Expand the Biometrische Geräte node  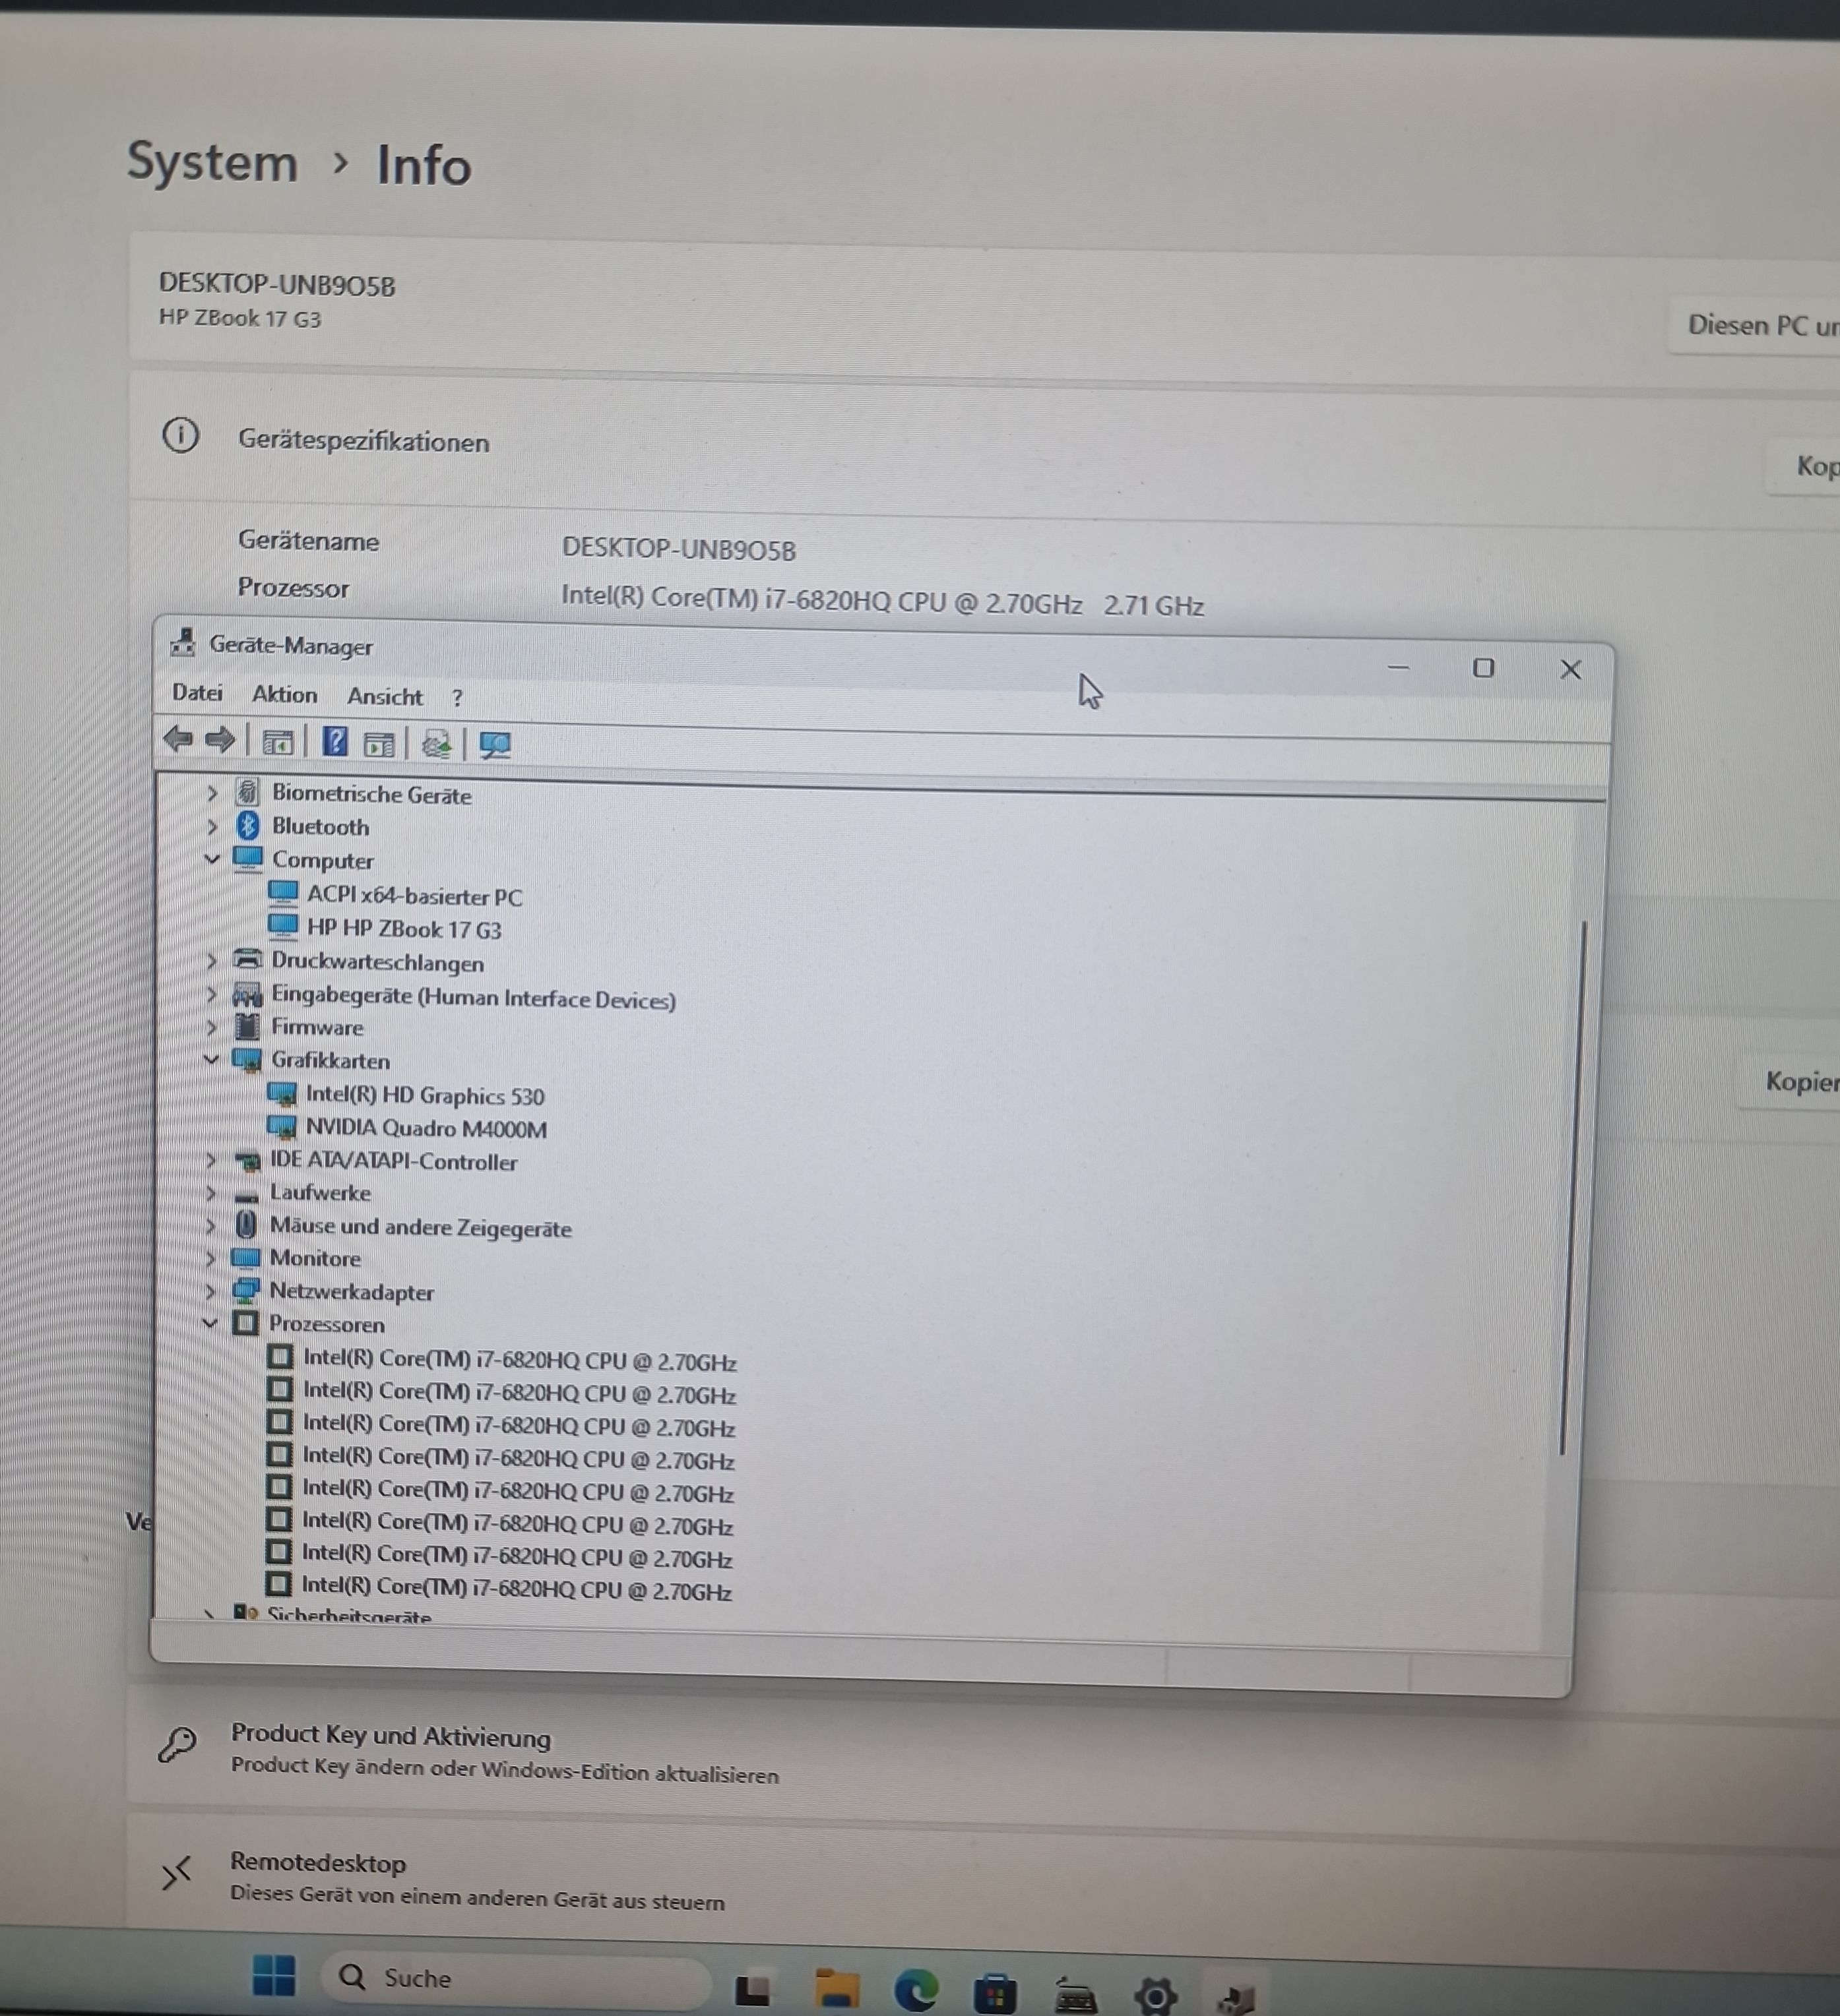pyautogui.click(x=211, y=793)
